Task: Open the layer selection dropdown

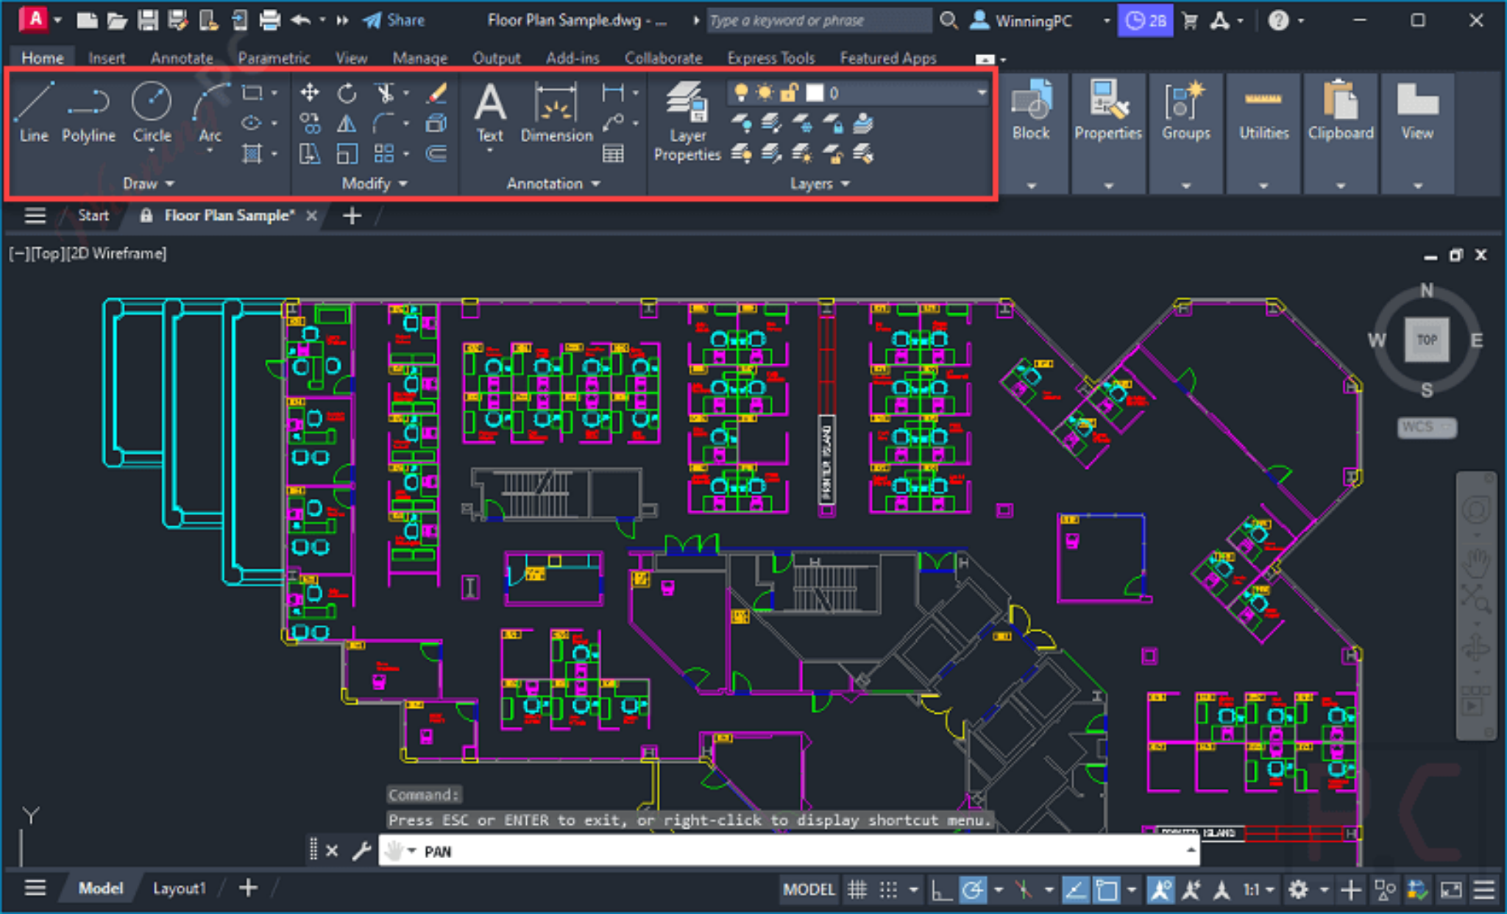Action: point(982,93)
